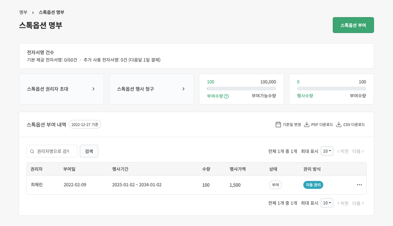Image resolution: width=393 pixels, height=226 pixels.
Task: Click the magnifier icon in search field
Action: 32,151
